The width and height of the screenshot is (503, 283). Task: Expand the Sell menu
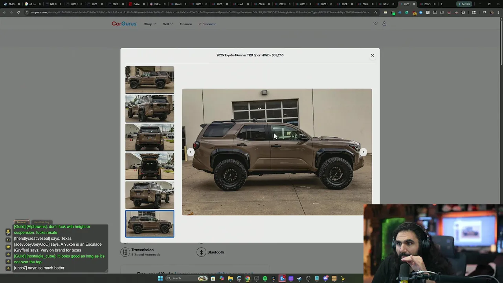coord(168,24)
